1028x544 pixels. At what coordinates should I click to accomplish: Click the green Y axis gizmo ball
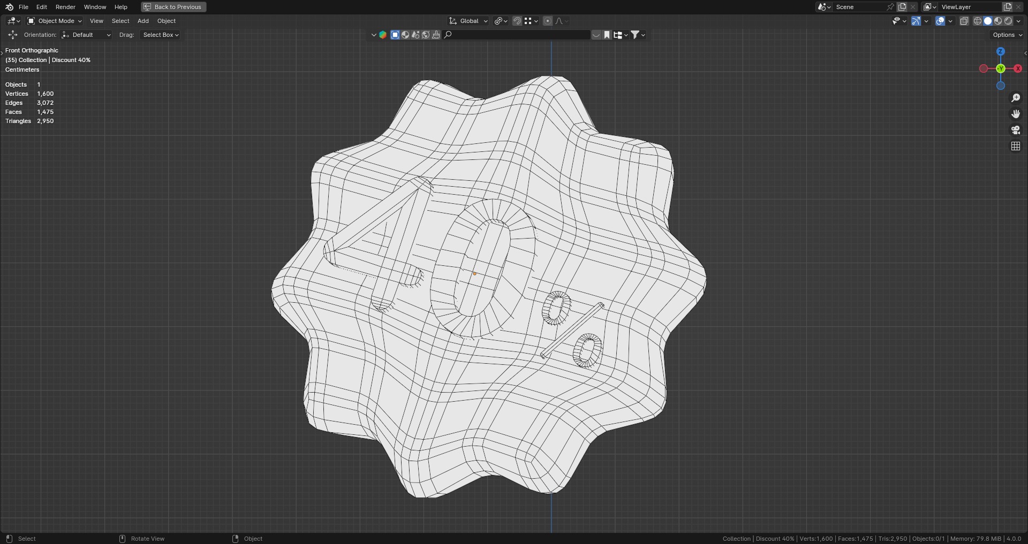[1001, 68]
